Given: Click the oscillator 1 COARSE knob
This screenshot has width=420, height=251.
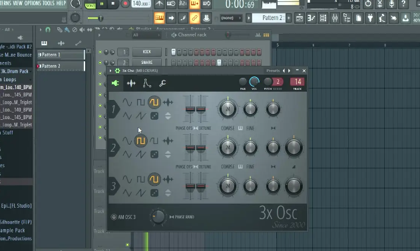Looking at the screenshot, I should pyautogui.click(x=228, y=109).
